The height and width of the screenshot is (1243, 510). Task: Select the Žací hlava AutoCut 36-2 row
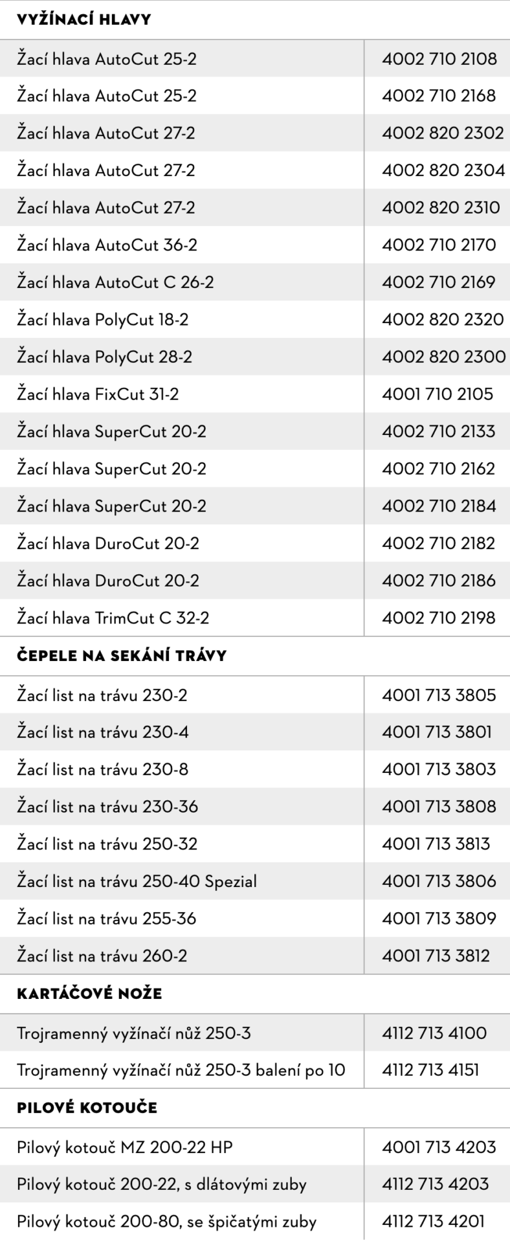tap(107, 245)
